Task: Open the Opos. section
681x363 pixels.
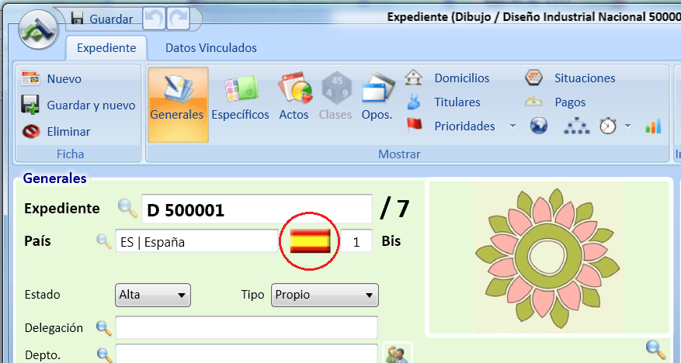Action: pos(377,98)
